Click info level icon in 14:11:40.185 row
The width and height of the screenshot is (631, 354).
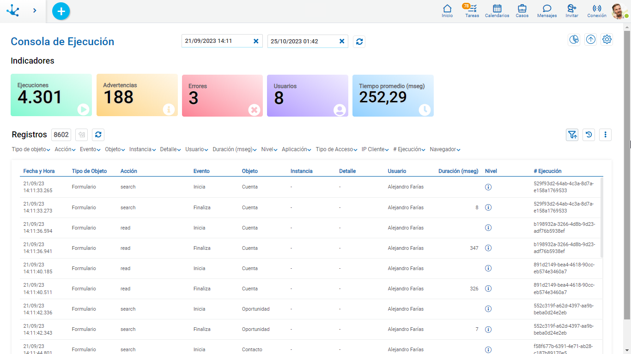pyautogui.click(x=488, y=268)
